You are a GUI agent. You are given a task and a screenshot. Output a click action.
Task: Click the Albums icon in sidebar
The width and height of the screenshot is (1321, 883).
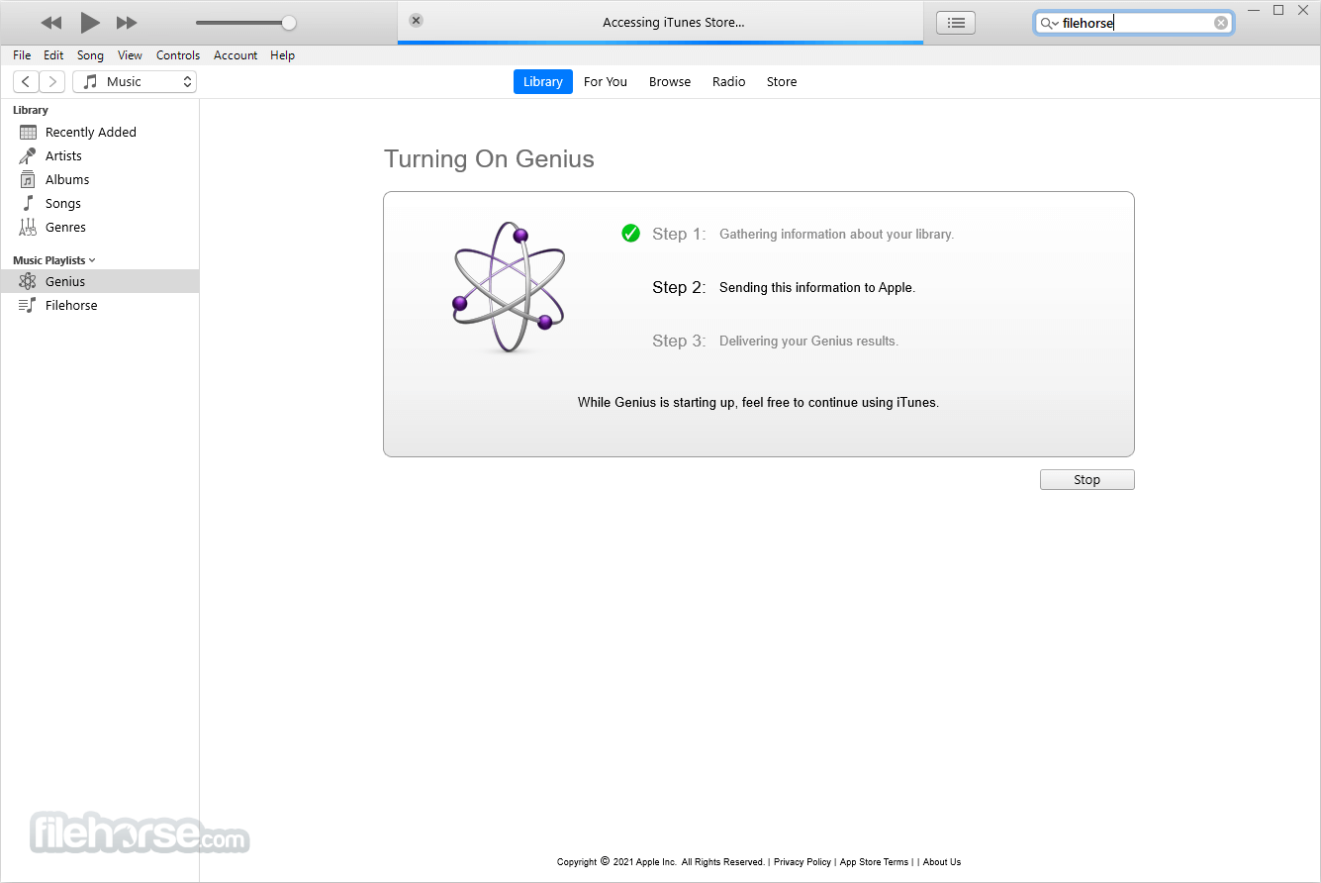click(x=28, y=179)
